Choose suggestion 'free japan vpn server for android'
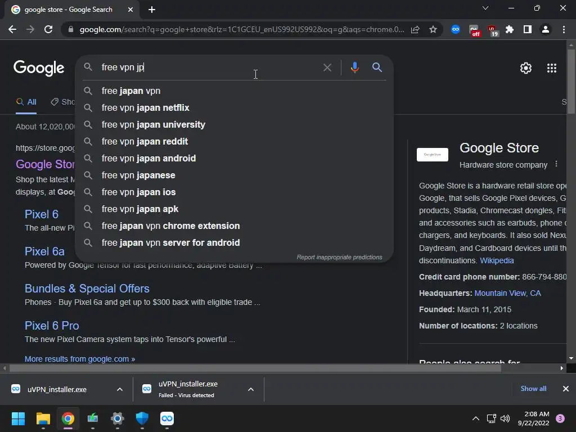576x432 pixels. click(x=235, y=243)
